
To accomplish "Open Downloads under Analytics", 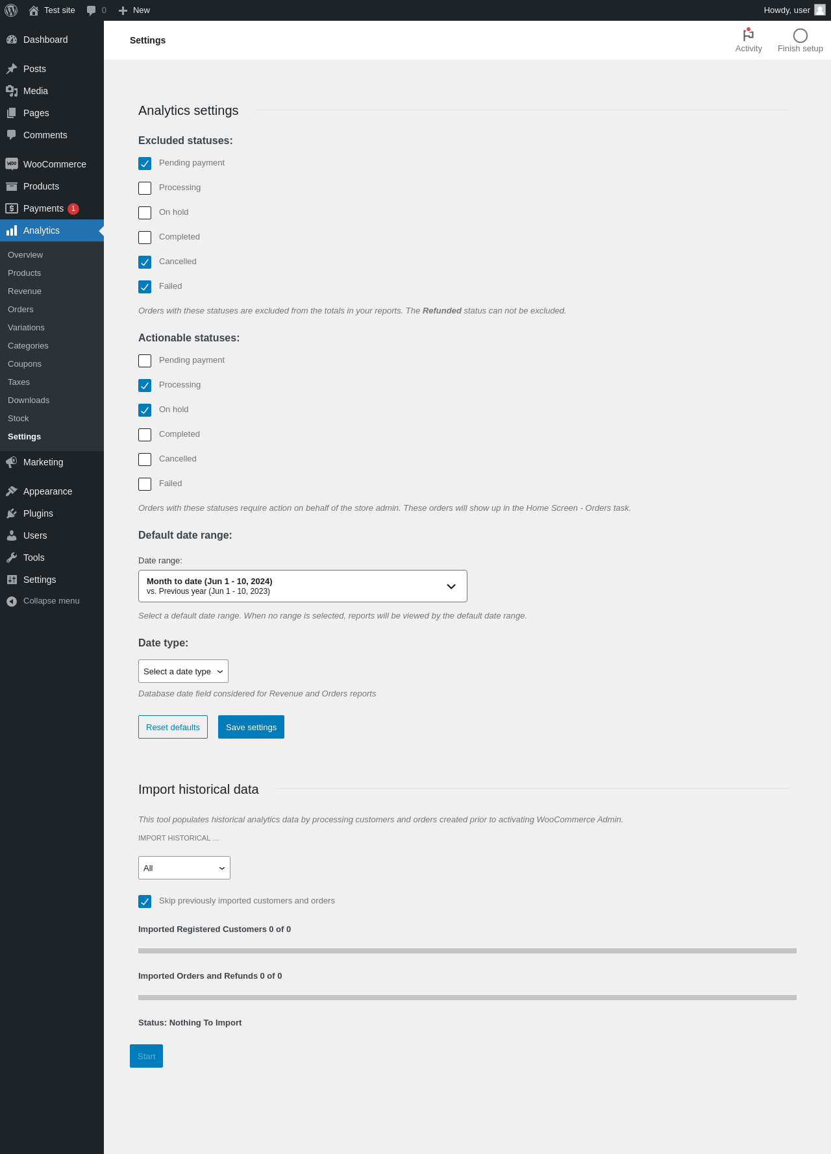I will (29, 400).
